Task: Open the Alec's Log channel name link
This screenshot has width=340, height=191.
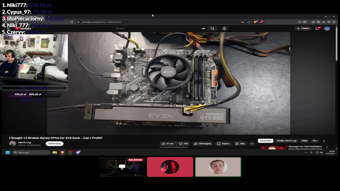Action: click(x=24, y=142)
